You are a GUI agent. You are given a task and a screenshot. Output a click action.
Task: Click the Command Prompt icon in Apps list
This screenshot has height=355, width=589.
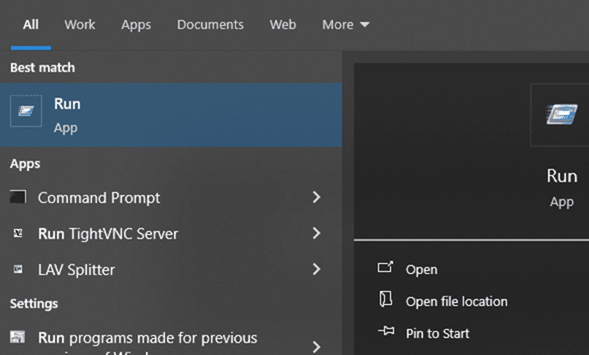[x=19, y=198]
